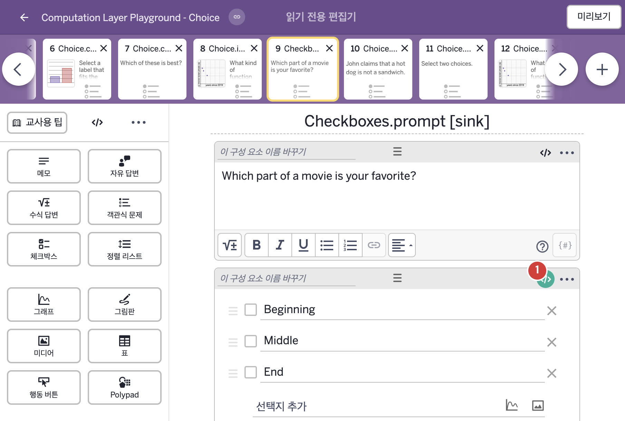
Task: Add a 메모 note component
Action: click(44, 166)
